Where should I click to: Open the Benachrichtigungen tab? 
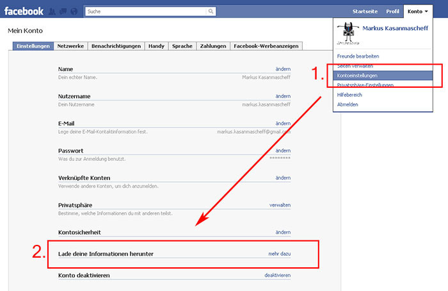(116, 46)
